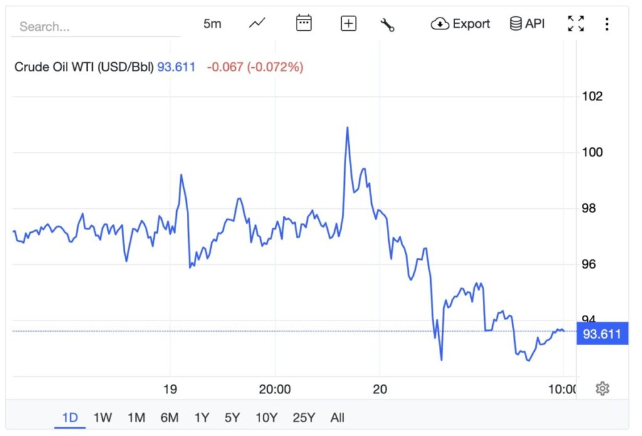The width and height of the screenshot is (642, 436).
Task: Click inside the Search input field
Action: pos(94,26)
